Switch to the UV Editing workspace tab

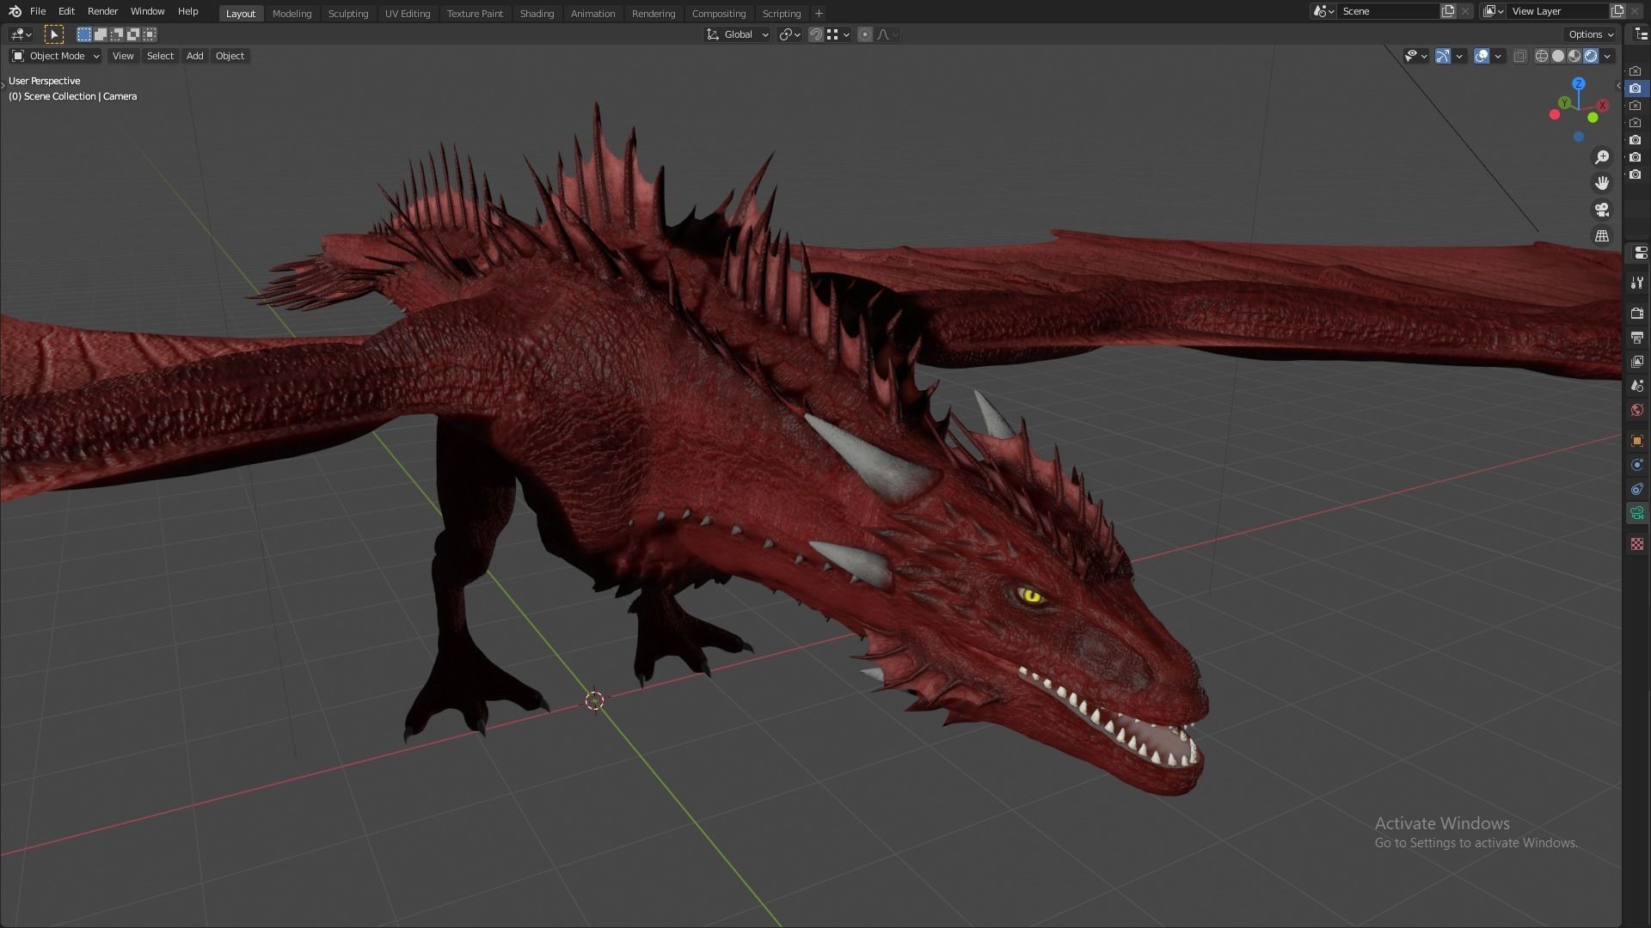point(408,14)
